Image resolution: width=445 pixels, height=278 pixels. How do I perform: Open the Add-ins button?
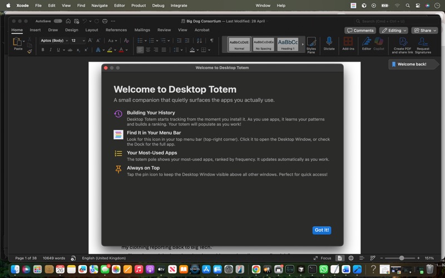pyautogui.click(x=348, y=44)
